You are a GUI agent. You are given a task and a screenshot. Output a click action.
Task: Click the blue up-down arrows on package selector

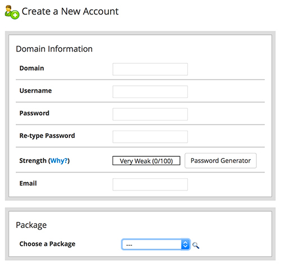click(185, 244)
